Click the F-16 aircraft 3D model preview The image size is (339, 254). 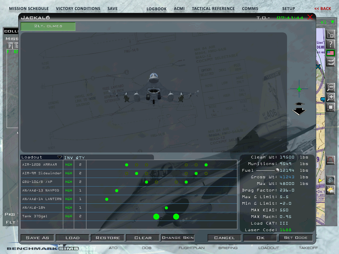(x=154, y=90)
